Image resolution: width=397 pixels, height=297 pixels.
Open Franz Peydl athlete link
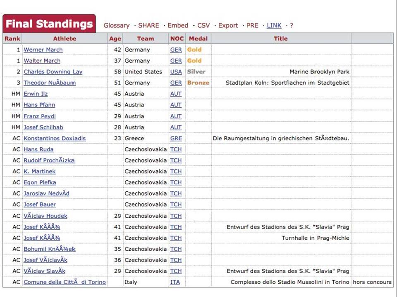(40, 116)
